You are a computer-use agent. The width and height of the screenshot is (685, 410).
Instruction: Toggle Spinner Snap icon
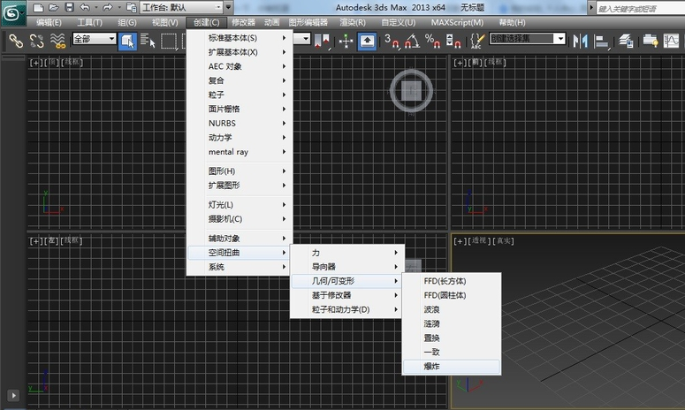point(453,41)
